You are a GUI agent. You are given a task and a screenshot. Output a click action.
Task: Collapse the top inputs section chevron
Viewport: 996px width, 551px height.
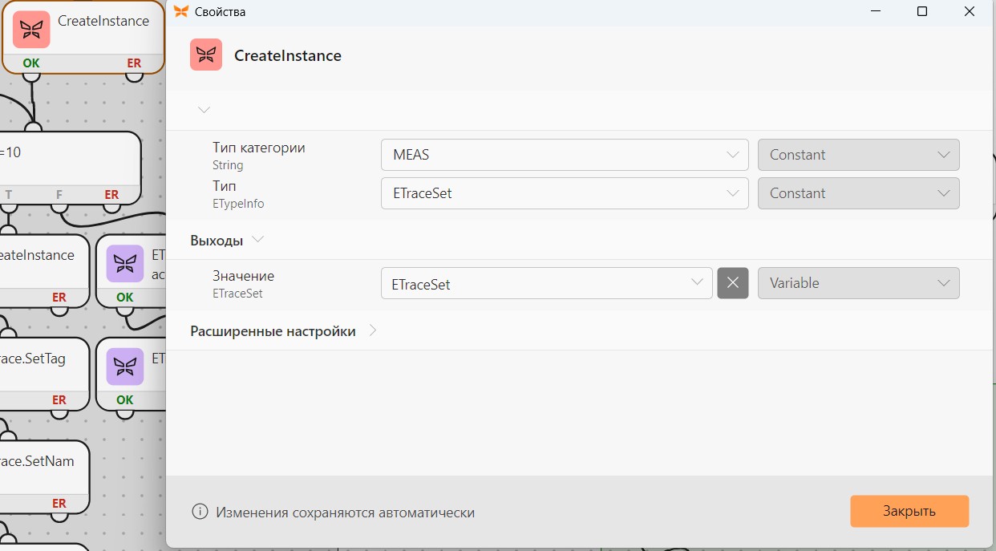tap(204, 110)
